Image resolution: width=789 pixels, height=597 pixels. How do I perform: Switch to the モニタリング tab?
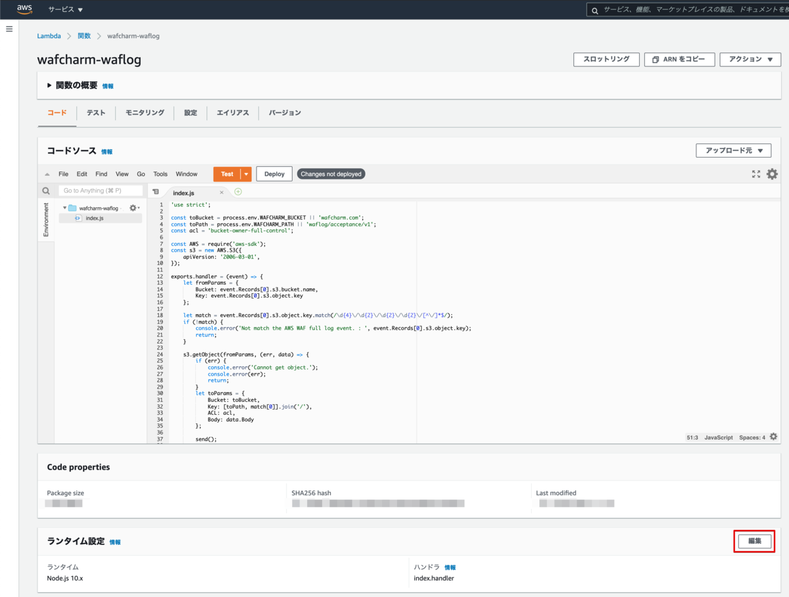tap(145, 112)
